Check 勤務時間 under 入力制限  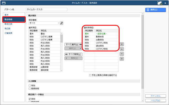30,89
